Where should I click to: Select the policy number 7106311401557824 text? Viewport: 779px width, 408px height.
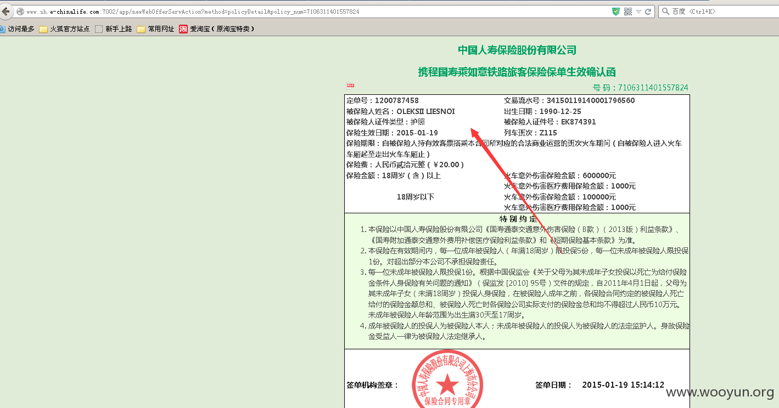tap(653, 88)
